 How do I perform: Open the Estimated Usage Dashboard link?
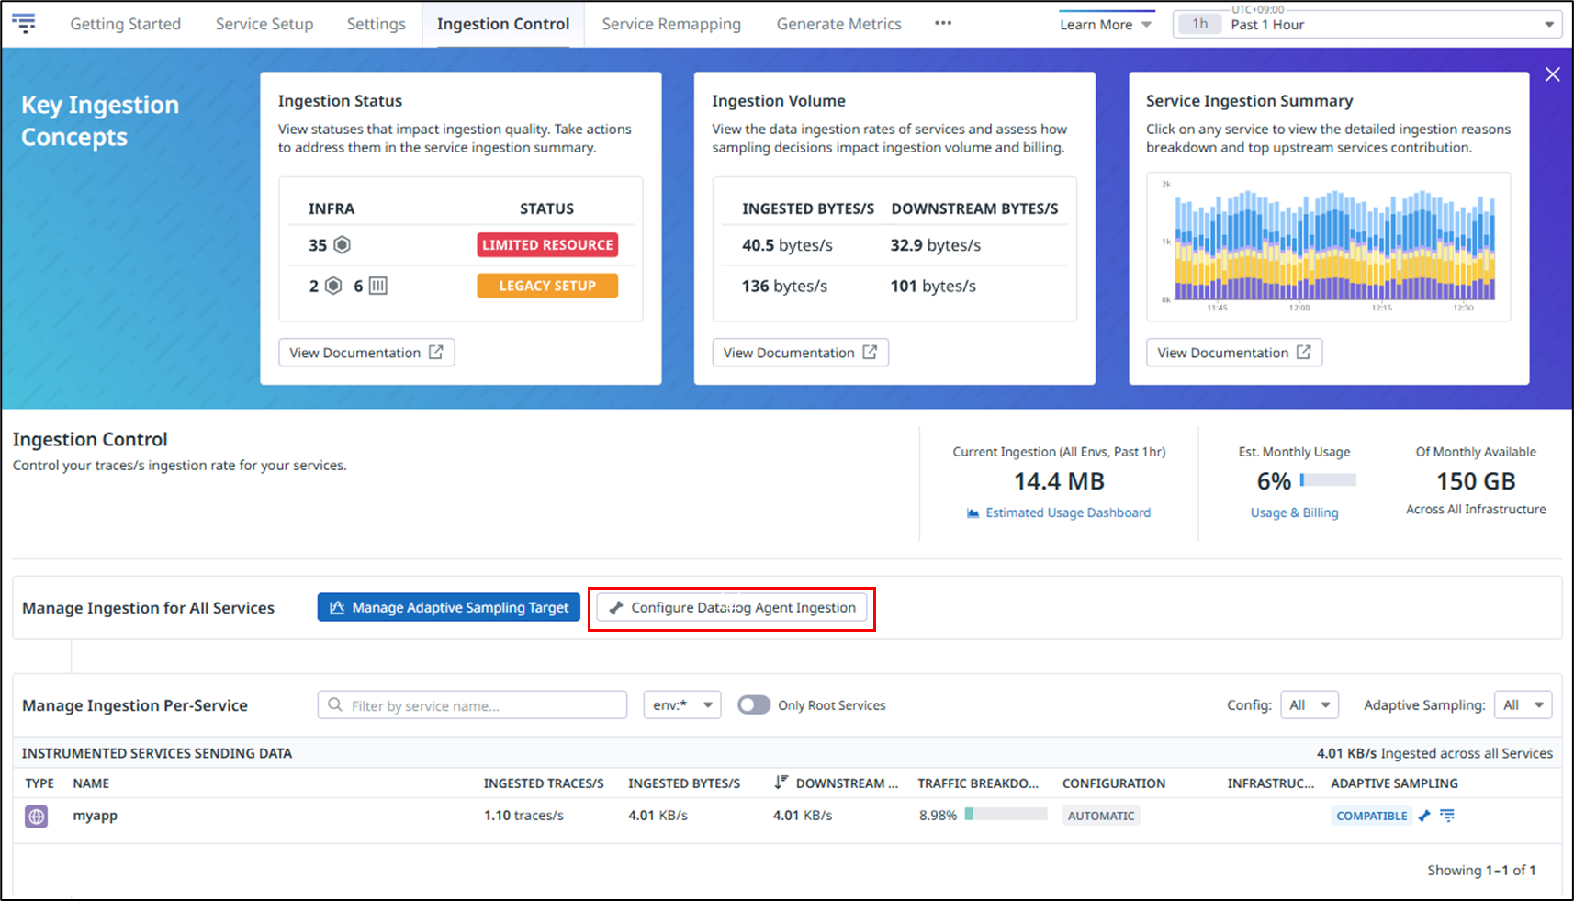[1067, 512]
